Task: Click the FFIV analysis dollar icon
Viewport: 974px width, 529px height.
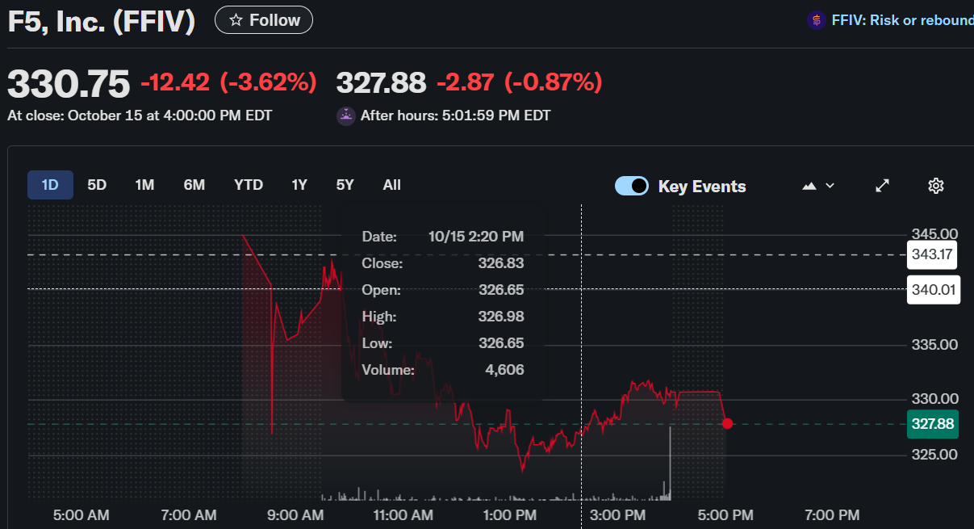Action: pos(817,20)
